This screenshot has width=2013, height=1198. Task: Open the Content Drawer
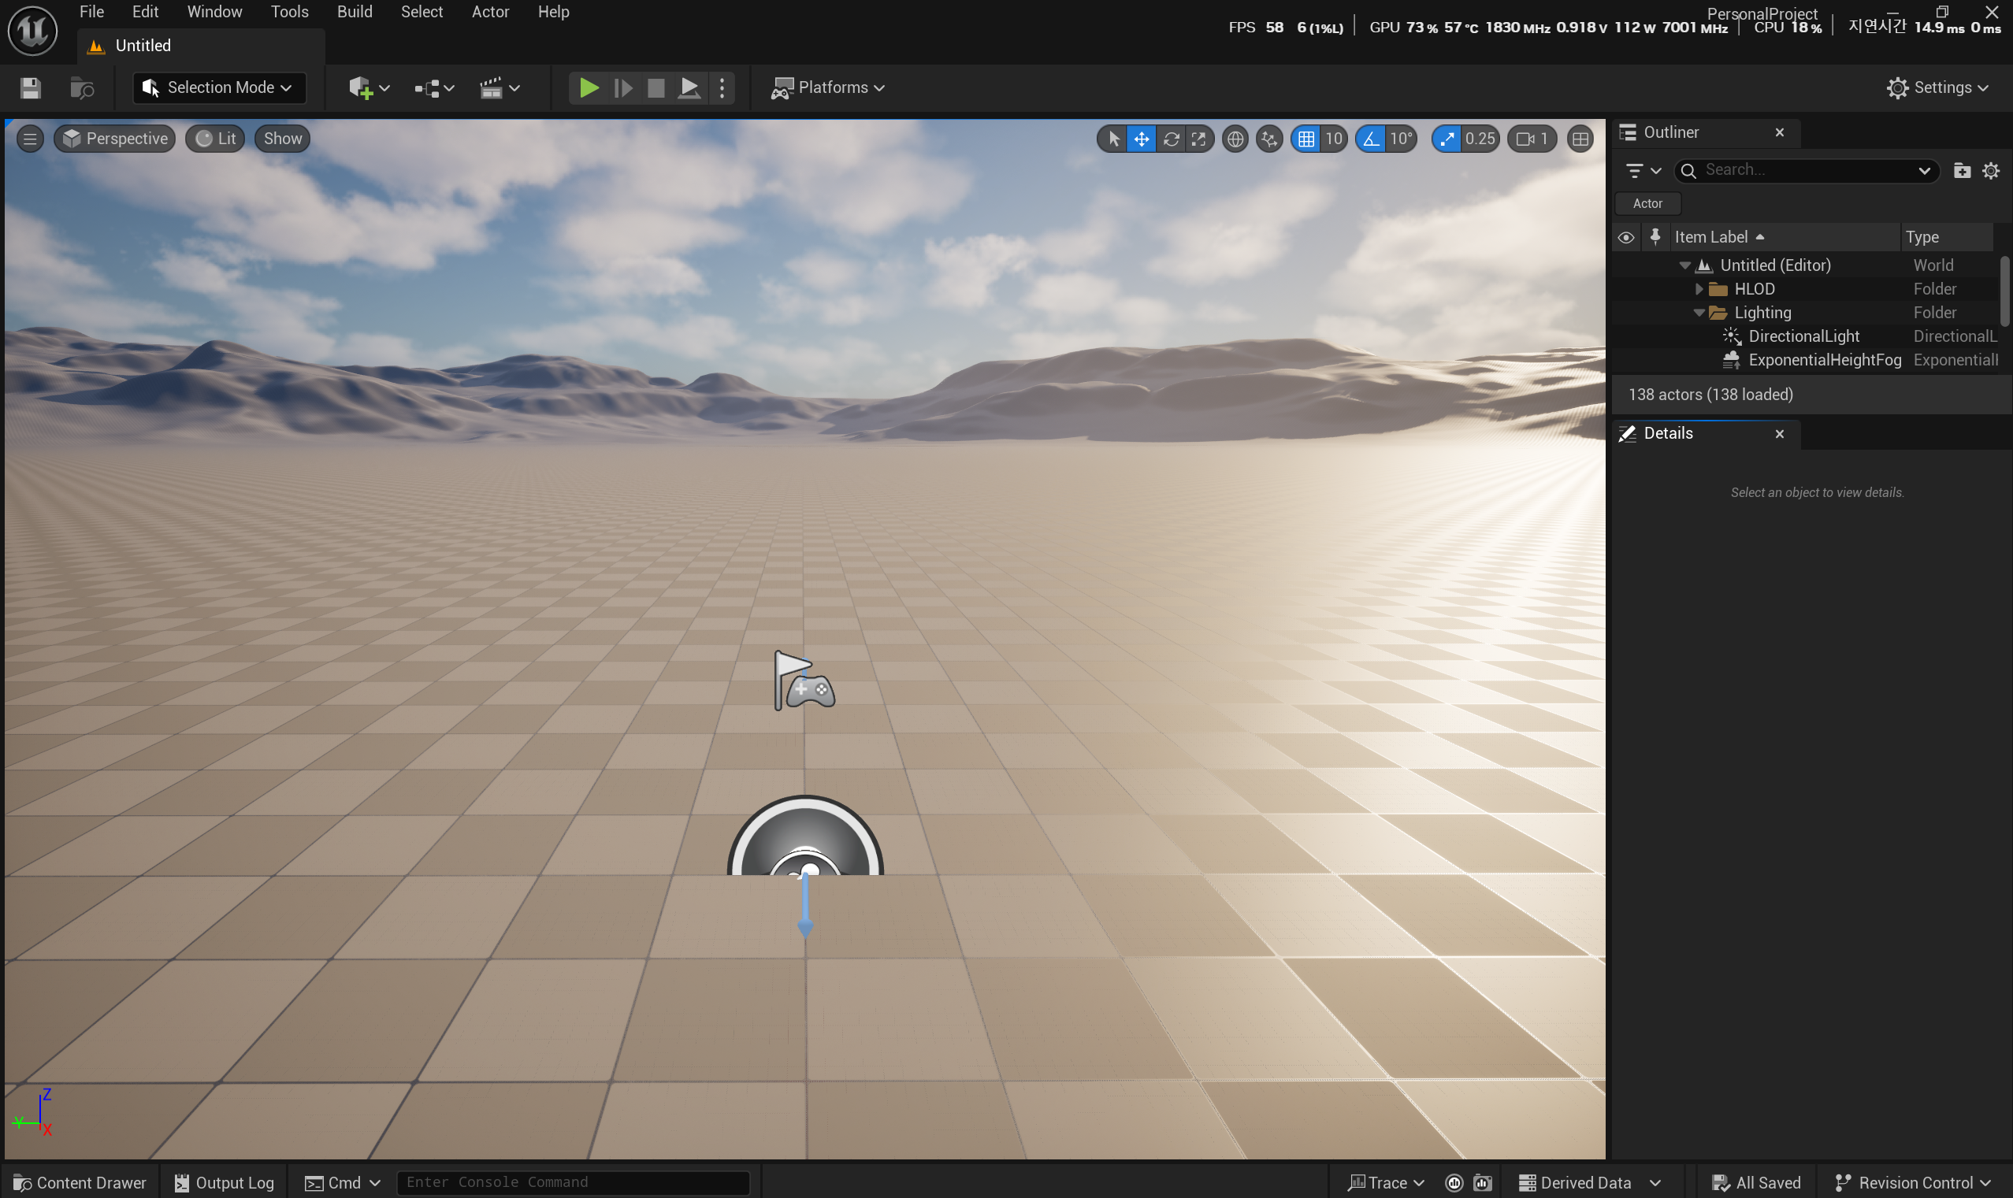pos(80,1182)
